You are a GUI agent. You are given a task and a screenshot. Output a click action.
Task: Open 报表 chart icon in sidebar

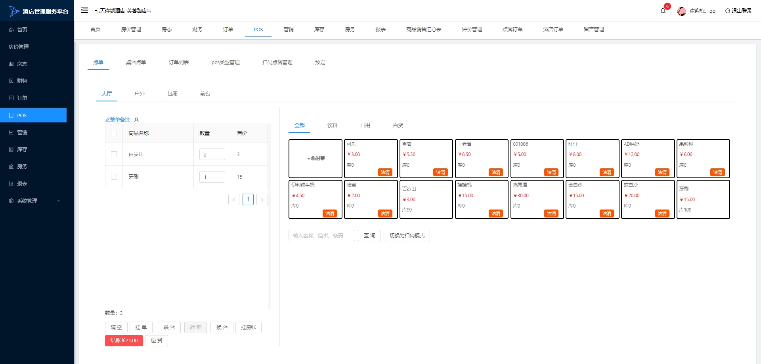tap(11, 184)
